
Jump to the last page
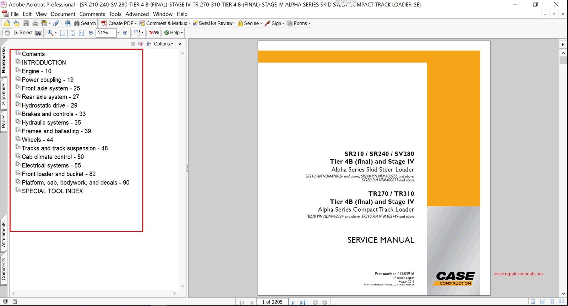pos(302,302)
